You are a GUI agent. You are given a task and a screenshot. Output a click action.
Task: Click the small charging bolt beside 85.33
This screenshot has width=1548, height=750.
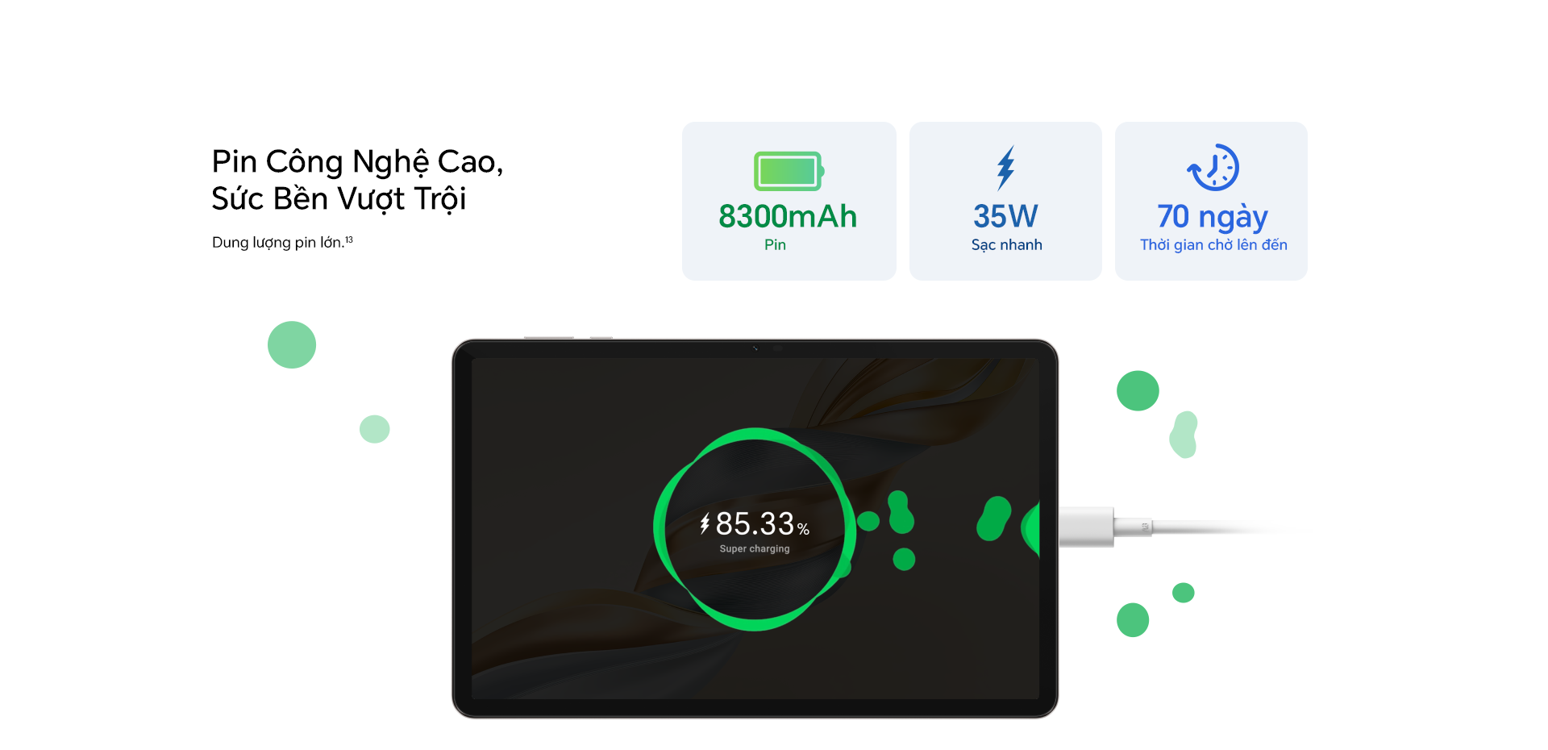tap(705, 524)
